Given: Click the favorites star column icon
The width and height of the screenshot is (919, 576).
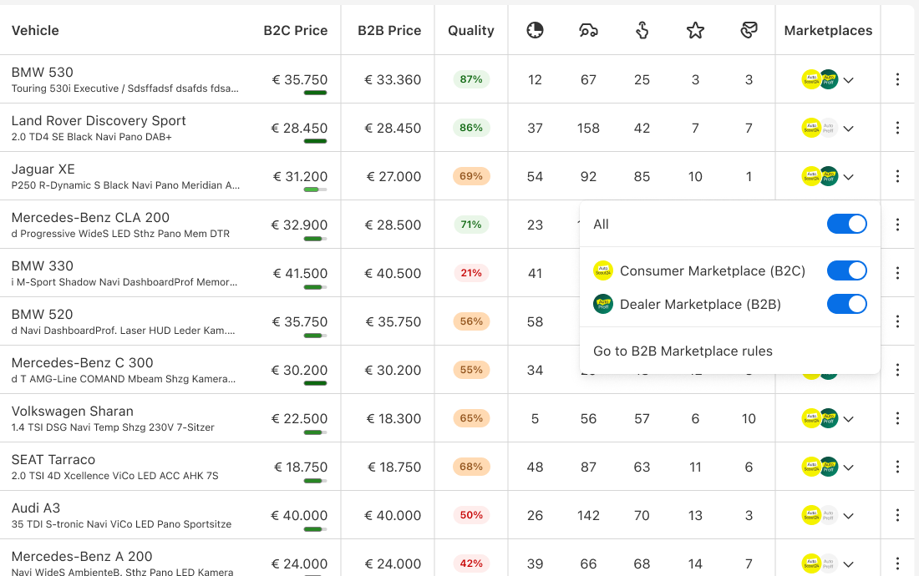Looking at the screenshot, I should click(x=695, y=30).
